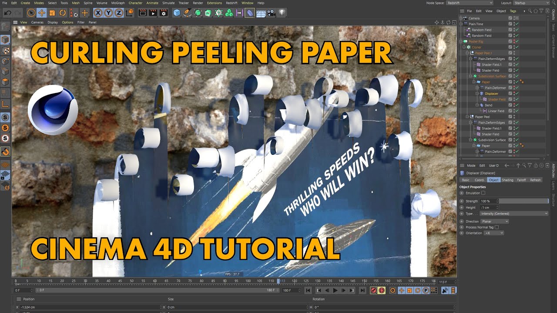This screenshot has height=313, width=557.
Task: Click the Undo arrow icon
Action: (7, 13)
